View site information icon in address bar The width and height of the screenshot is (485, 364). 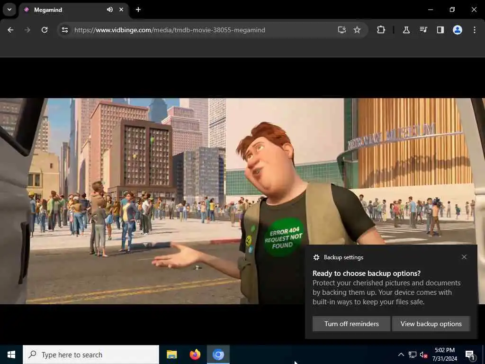64,30
